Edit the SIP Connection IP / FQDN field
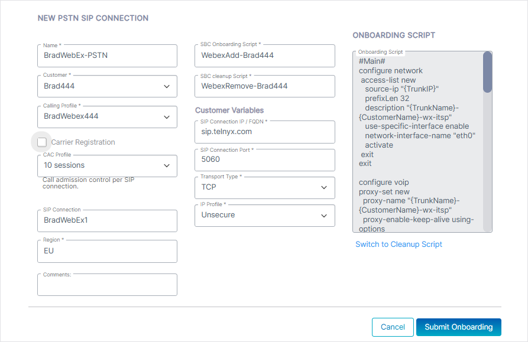This screenshot has width=528, height=342. [264, 132]
